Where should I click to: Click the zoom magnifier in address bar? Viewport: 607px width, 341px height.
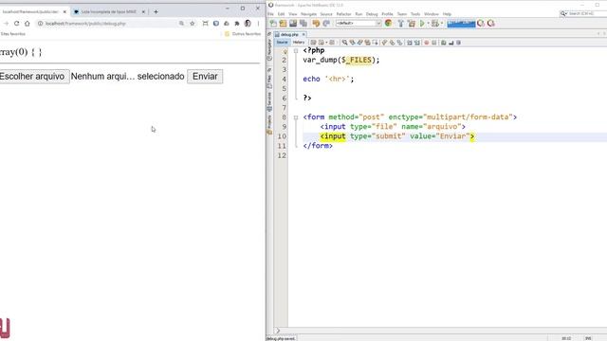(x=181, y=24)
